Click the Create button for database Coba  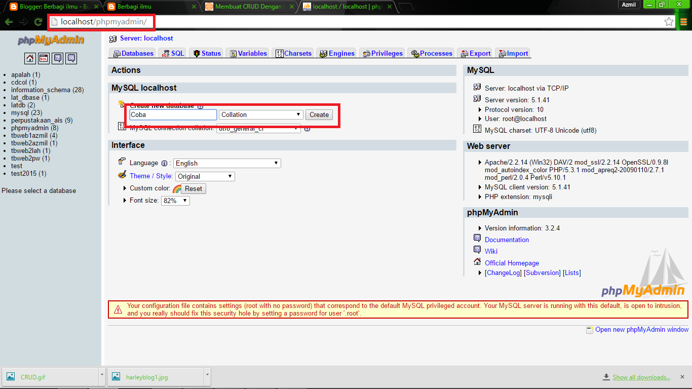click(319, 114)
